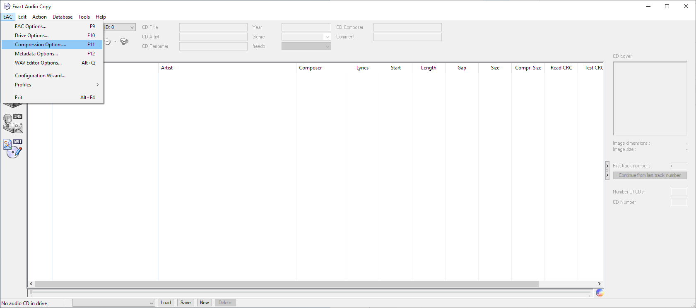
Task: Click the Gap column header
Action: 462,68
